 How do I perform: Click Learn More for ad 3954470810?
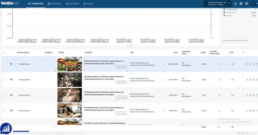pyautogui.click(x=121, y=82)
